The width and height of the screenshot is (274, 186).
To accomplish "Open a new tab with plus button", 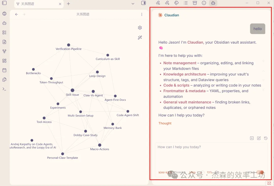I will 68,4.
